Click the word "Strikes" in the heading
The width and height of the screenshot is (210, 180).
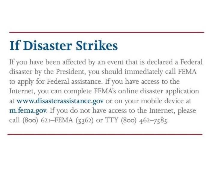(x=97, y=46)
